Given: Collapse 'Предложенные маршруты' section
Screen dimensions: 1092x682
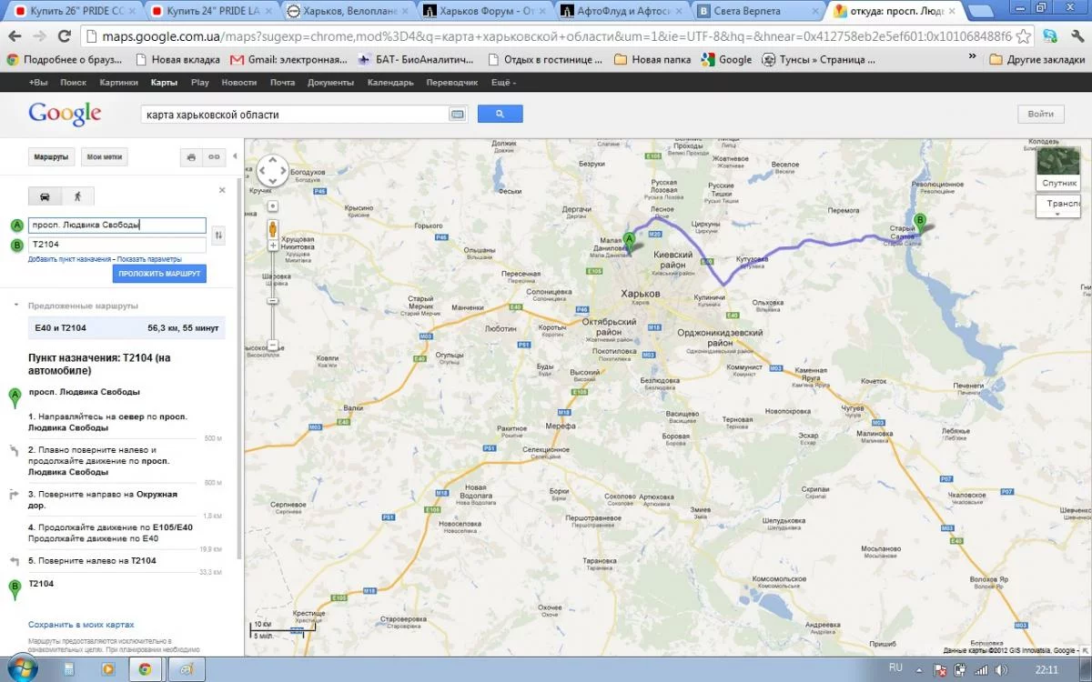Looking at the screenshot, I should tap(15, 306).
